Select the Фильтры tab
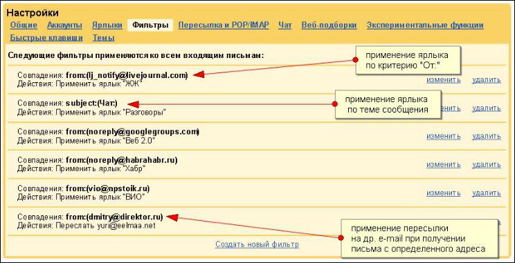 coord(150,26)
